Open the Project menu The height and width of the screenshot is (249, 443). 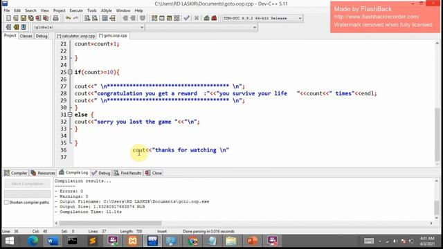[x=59, y=10]
